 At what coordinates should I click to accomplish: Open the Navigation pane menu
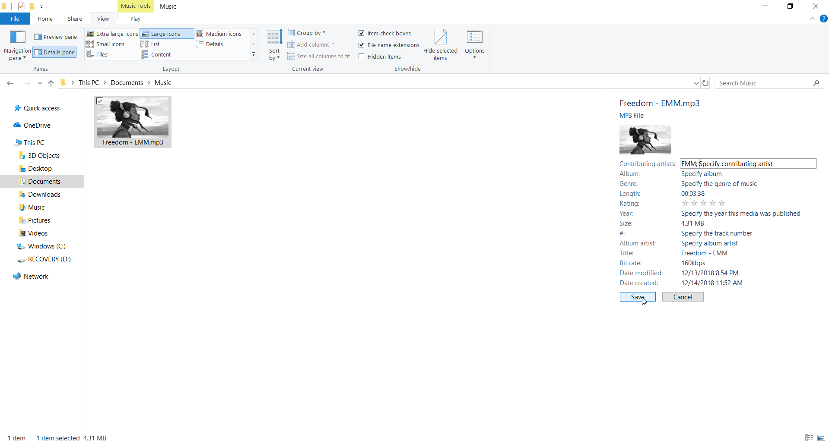(x=17, y=45)
